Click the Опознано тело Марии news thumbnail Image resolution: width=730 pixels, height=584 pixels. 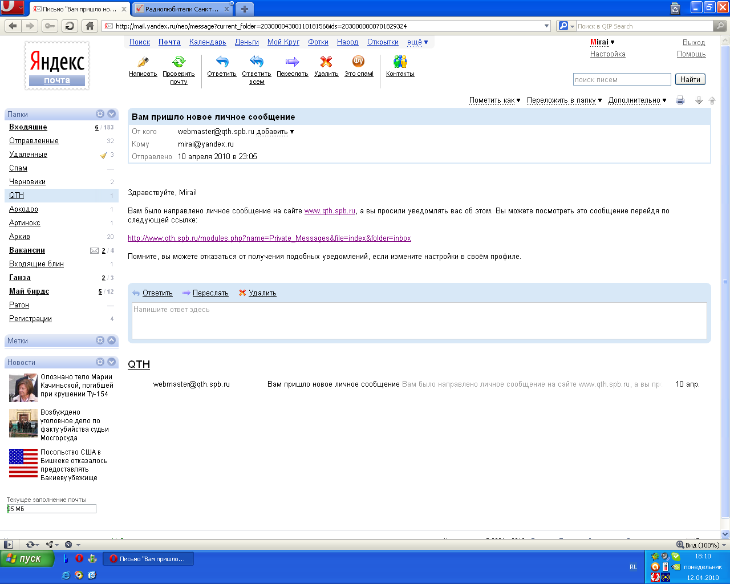coord(23,388)
